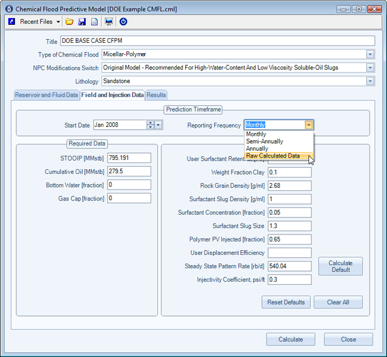Click the Surfactant Slug Size field
Image resolution: width=387 pixels, height=357 pixels.
(x=290, y=226)
